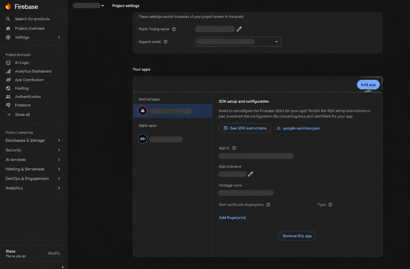This screenshot has width=410, height=269.
Task: Edit app nickname with pencil icon
Action: pos(250,174)
